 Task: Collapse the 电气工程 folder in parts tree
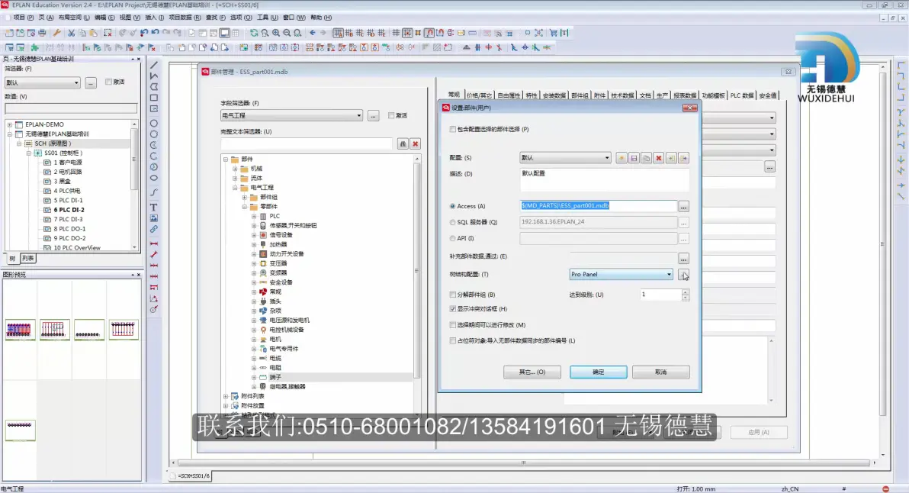click(x=235, y=188)
